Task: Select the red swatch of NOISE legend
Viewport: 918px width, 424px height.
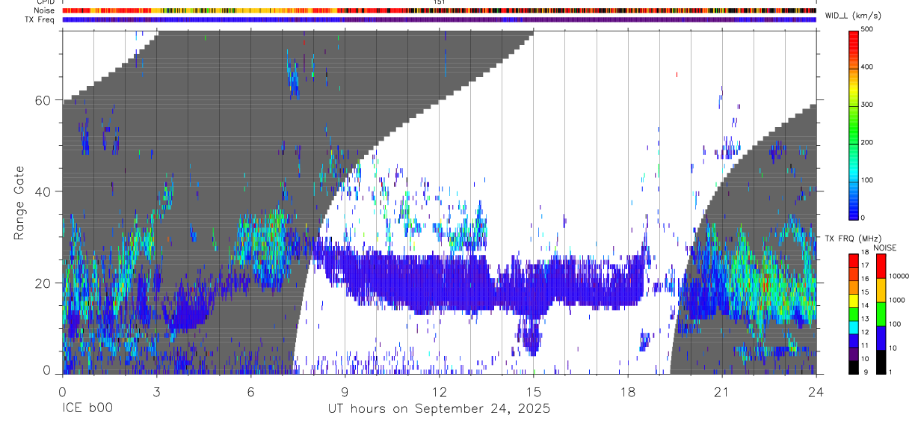Action: [x=880, y=266]
